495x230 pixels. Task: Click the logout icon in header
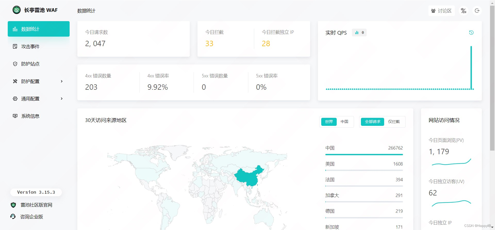click(x=477, y=11)
